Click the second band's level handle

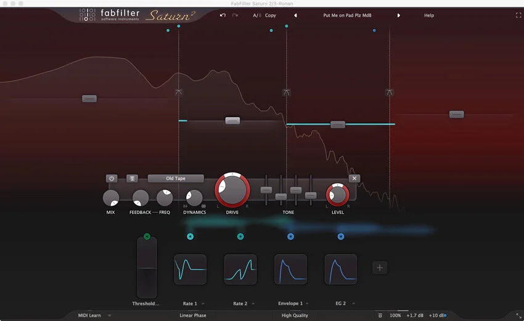[232, 121]
